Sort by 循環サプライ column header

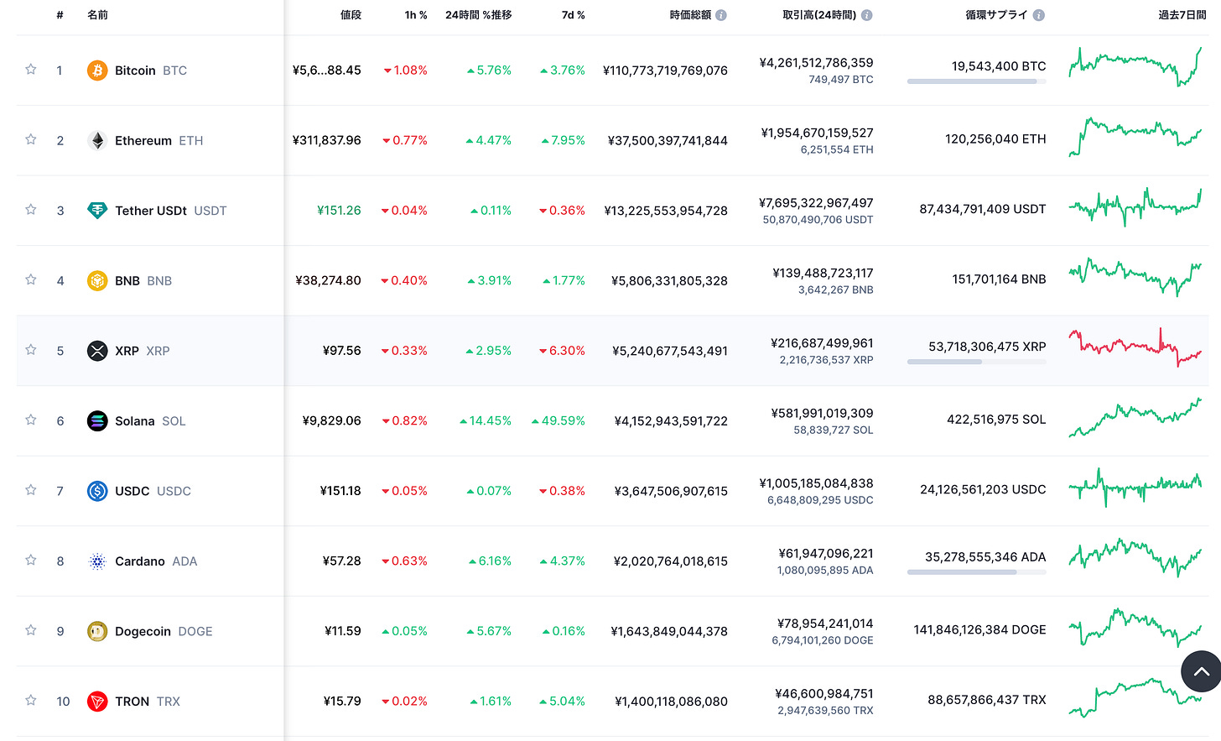(996, 15)
